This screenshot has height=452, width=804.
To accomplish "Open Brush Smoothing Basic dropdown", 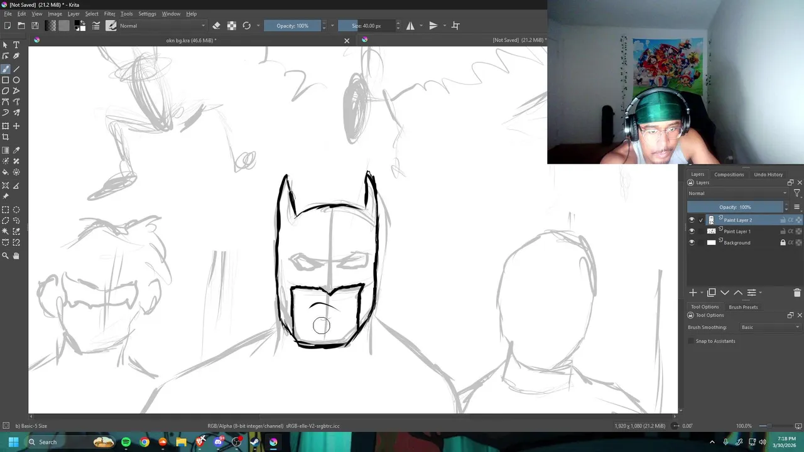I will pyautogui.click(x=771, y=327).
